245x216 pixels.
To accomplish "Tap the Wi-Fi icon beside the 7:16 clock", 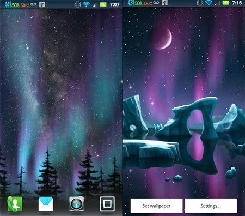I will [209, 3].
